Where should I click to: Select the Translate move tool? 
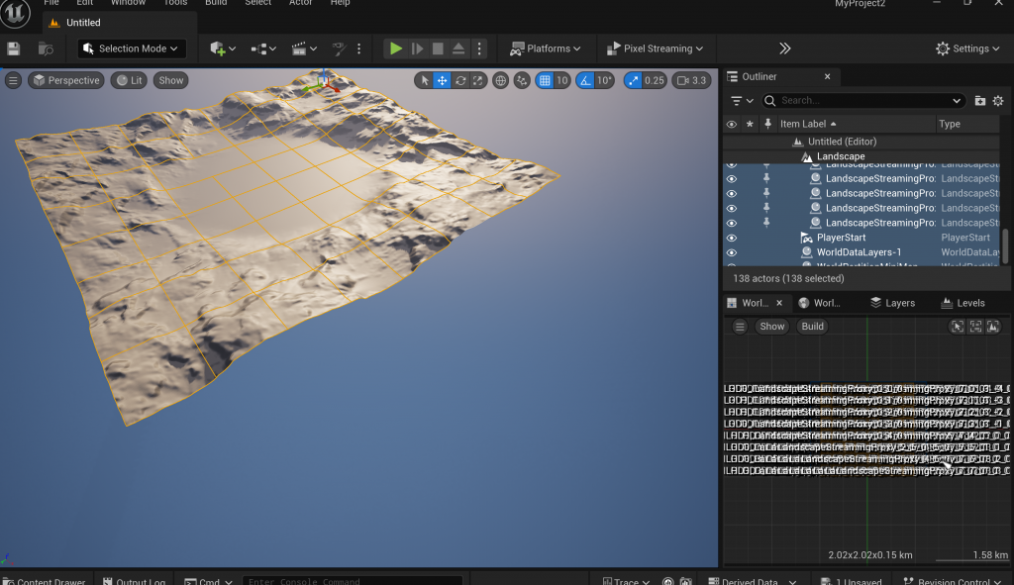(443, 80)
